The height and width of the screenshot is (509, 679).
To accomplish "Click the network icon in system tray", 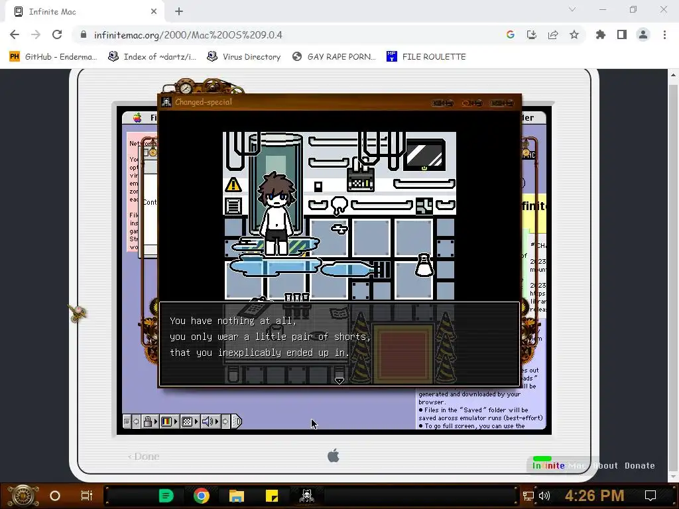I will (528, 496).
